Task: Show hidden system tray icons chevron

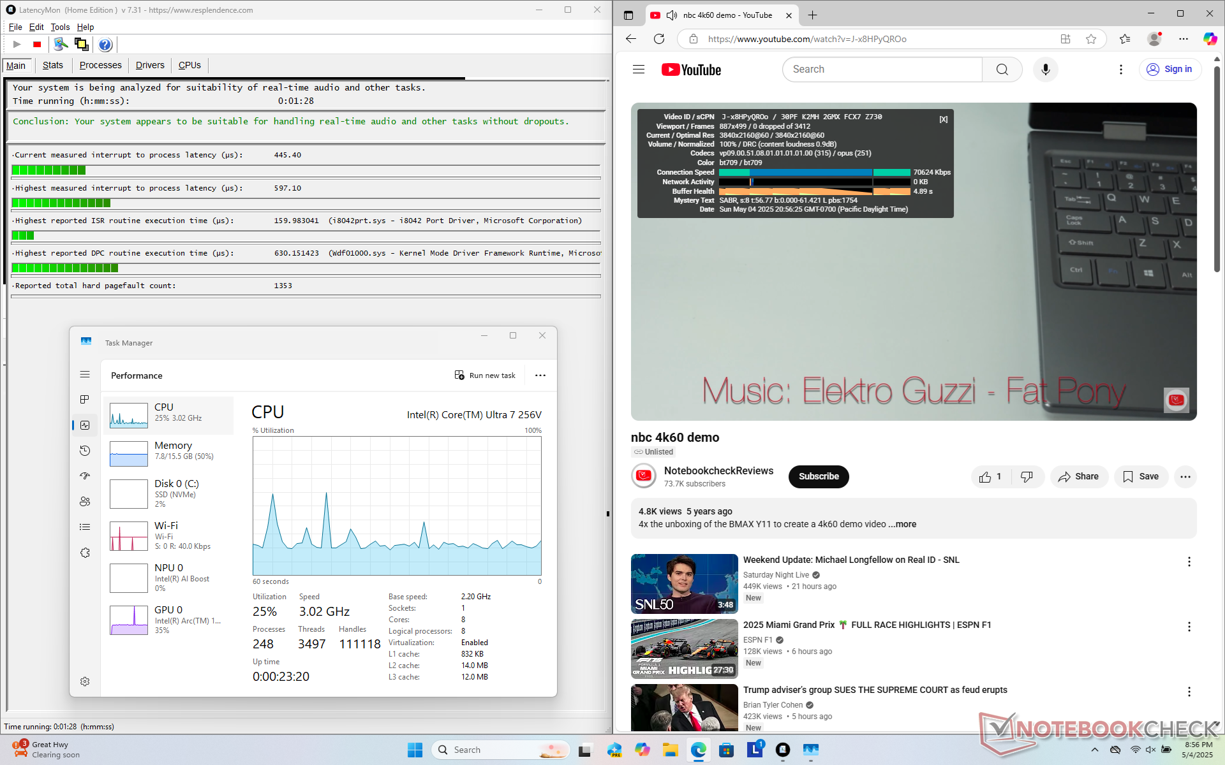Action: [x=1095, y=750]
